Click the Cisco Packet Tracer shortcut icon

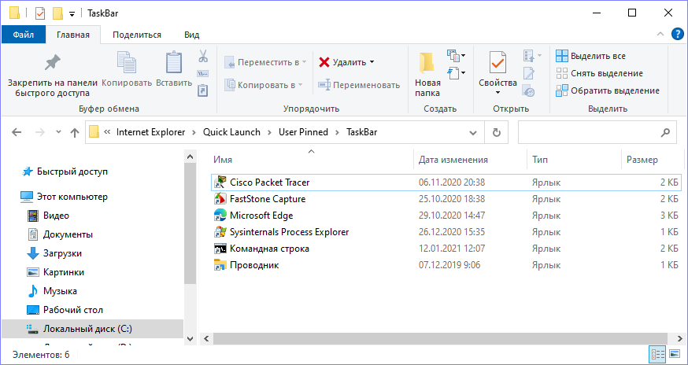(x=220, y=182)
